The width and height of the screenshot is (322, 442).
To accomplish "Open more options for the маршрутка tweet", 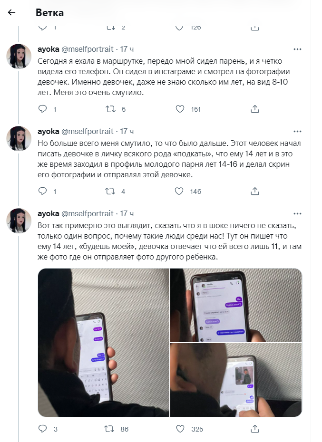I will click(x=297, y=49).
